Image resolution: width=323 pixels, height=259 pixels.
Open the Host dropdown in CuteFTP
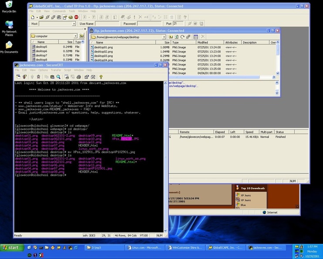74,24
